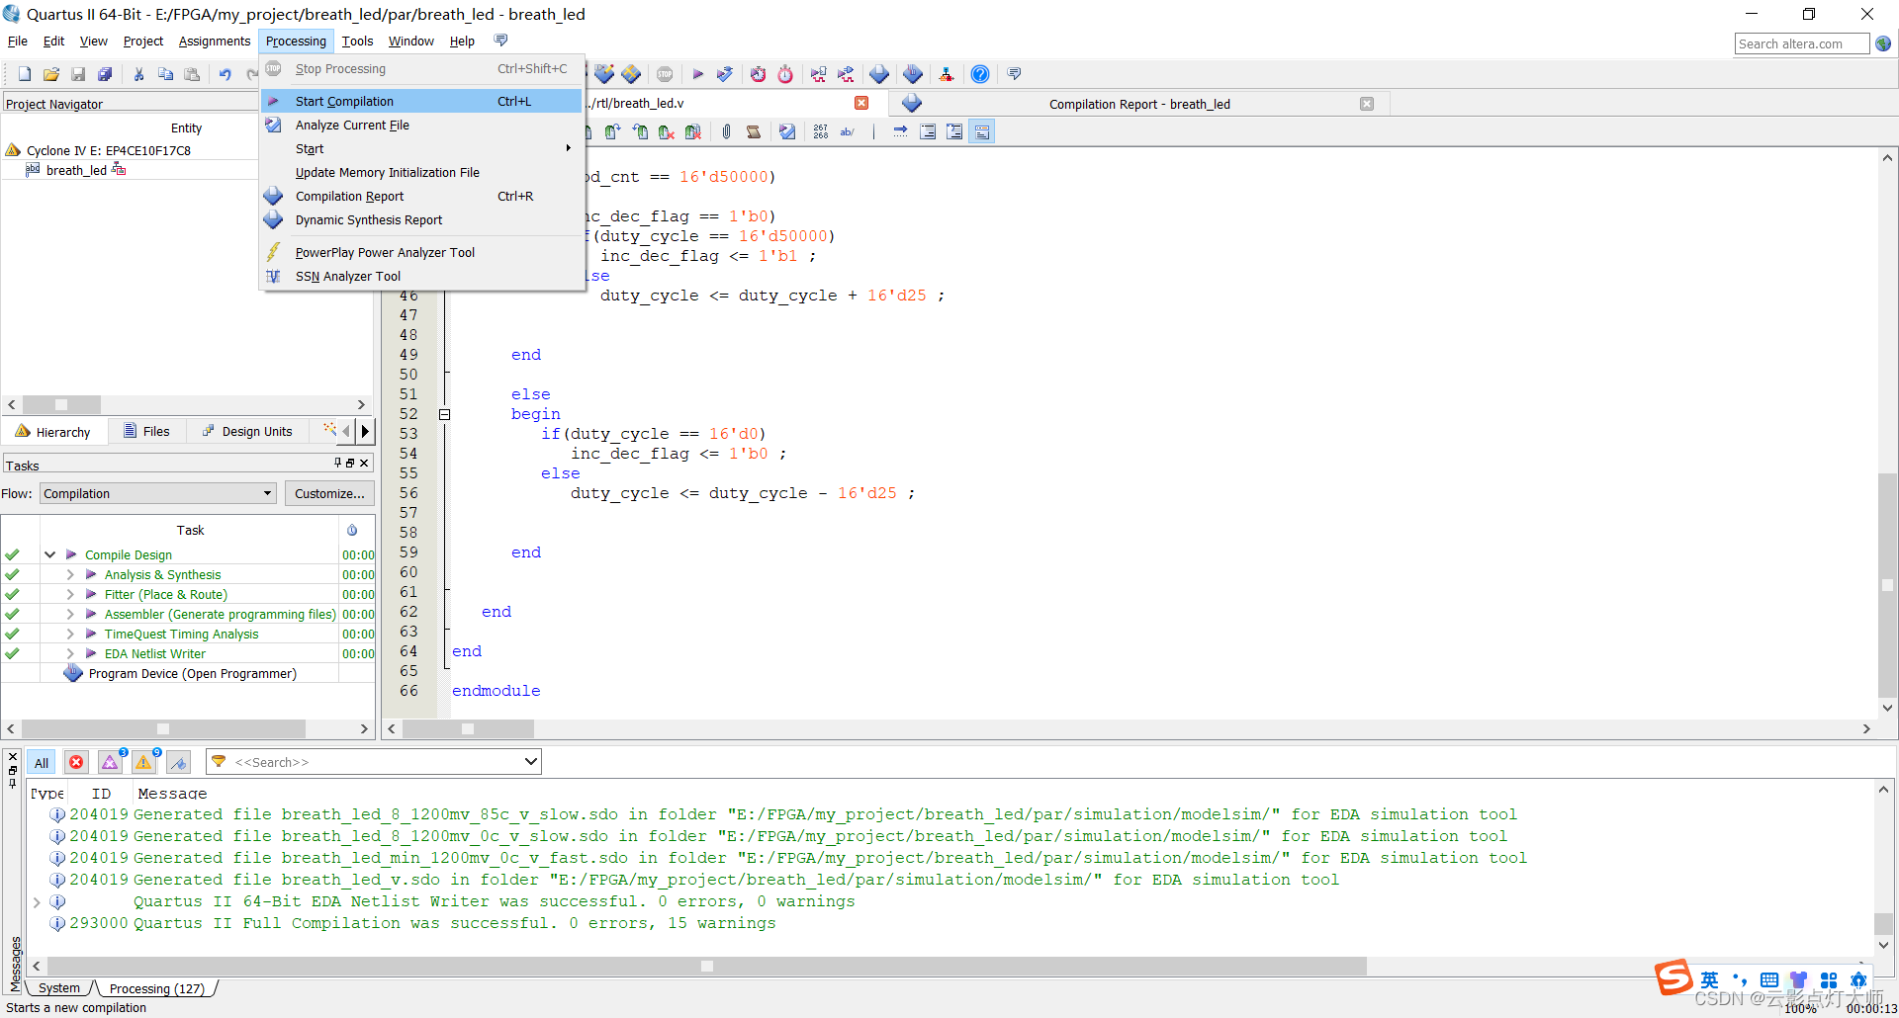Close the Compilation Report tab
This screenshot has width=1899, height=1018.
[1367, 104]
